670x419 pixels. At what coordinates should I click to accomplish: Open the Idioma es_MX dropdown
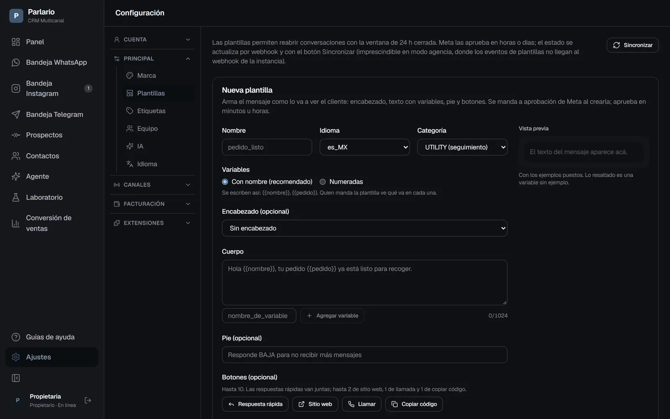(365, 147)
